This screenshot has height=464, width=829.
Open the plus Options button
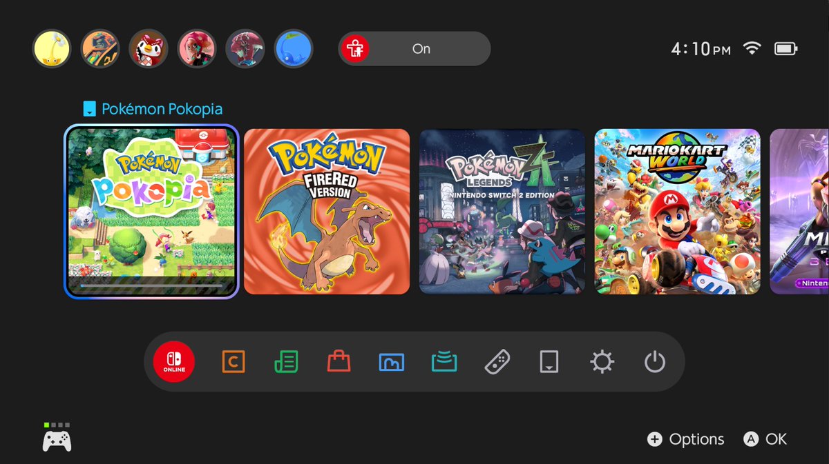click(x=685, y=439)
